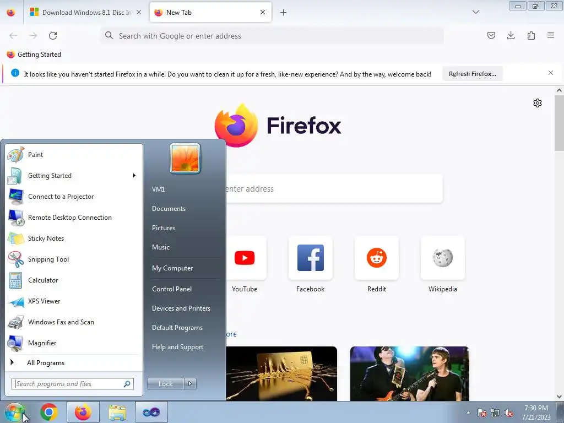Open Control Panel

(172, 289)
